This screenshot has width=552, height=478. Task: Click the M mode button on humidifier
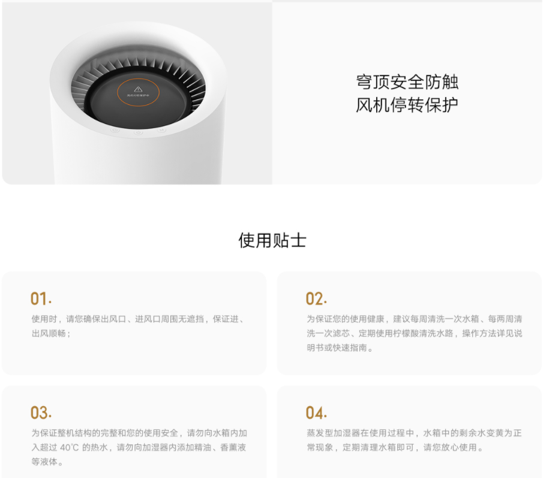point(161,130)
